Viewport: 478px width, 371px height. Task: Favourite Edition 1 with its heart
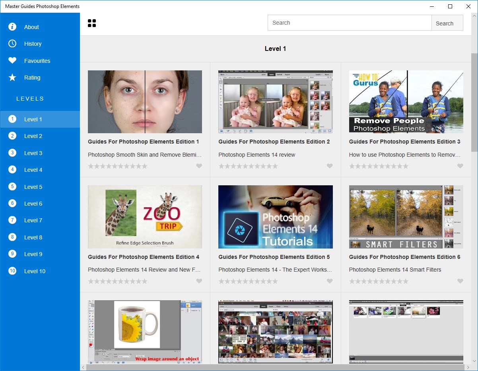[x=199, y=166]
